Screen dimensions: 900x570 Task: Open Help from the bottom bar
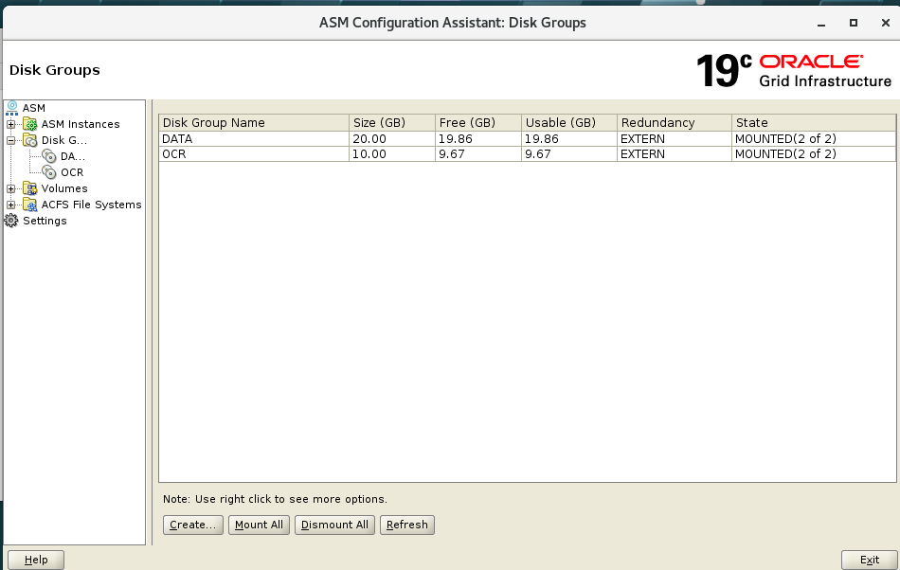(36, 560)
